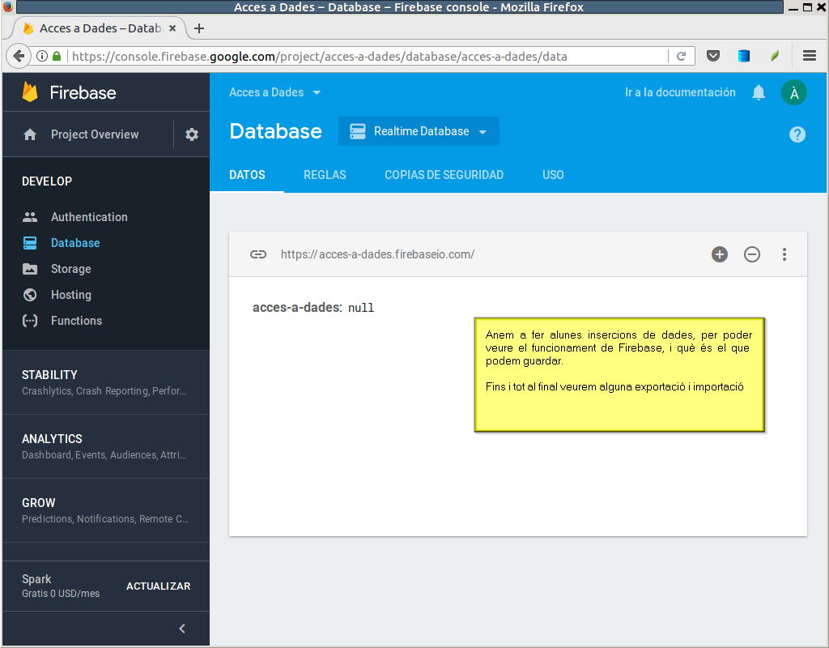Select the DATOS tab
Image resolution: width=829 pixels, height=648 pixels.
(x=247, y=175)
